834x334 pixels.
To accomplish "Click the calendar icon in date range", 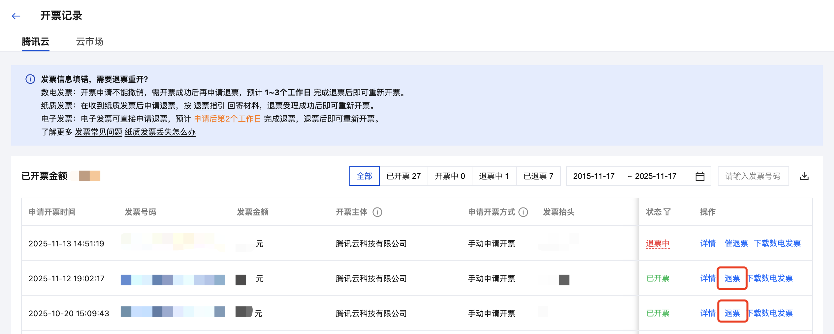I will coord(700,176).
